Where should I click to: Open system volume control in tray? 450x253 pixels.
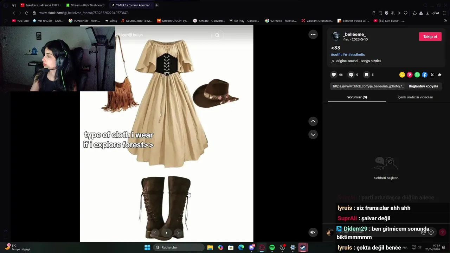click(419, 247)
